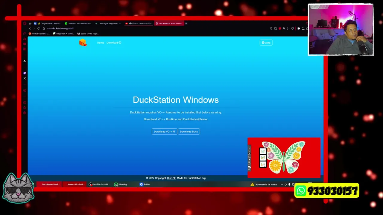The width and height of the screenshot is (383, 215).
Task: Open Social Media Popu... bookmark
Action: pos(88,33)
